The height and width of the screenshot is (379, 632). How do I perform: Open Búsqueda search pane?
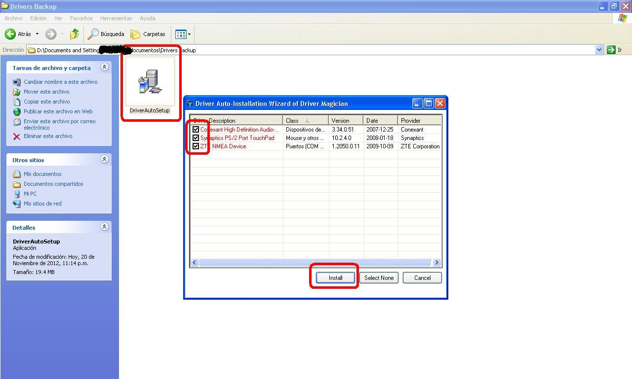click(106, 34)
